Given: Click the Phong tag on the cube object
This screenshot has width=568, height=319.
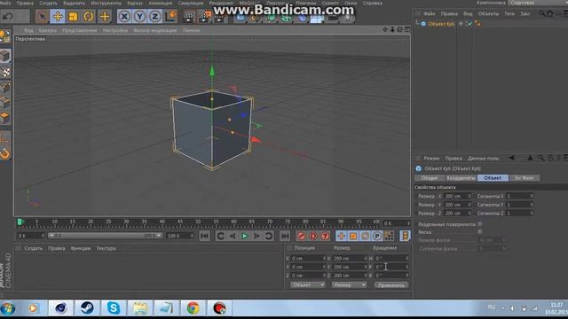Looking at the screenshot, I should pyautogui.click(x=477, y=24).
